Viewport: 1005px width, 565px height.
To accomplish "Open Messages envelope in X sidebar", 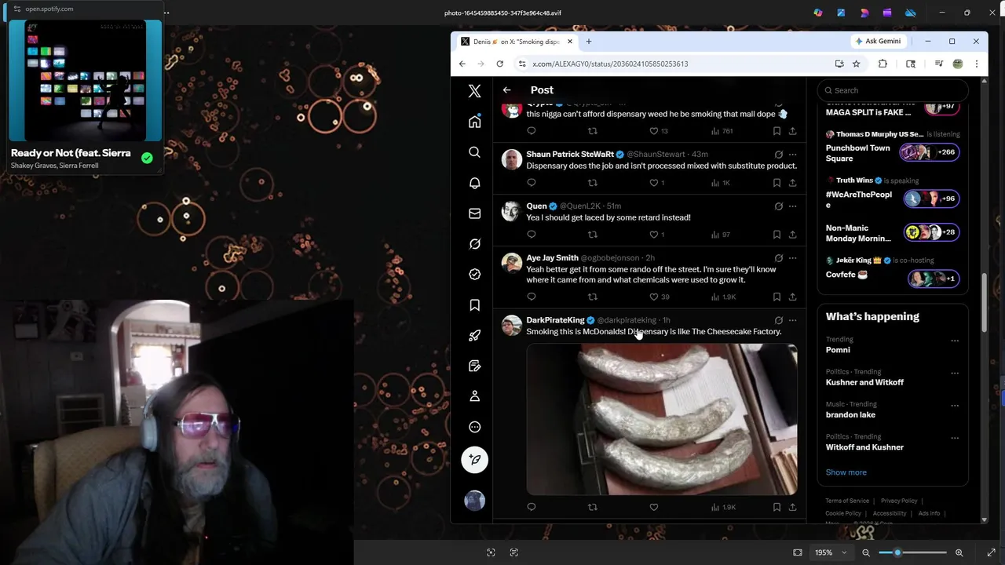I will (x=474, y=213).
